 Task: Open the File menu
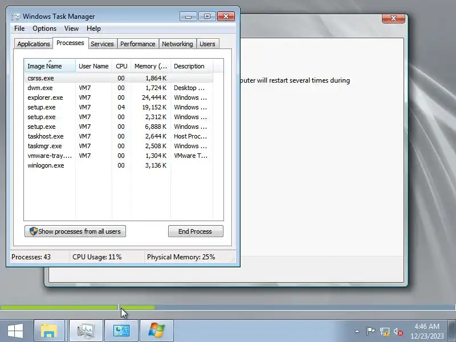19,28
